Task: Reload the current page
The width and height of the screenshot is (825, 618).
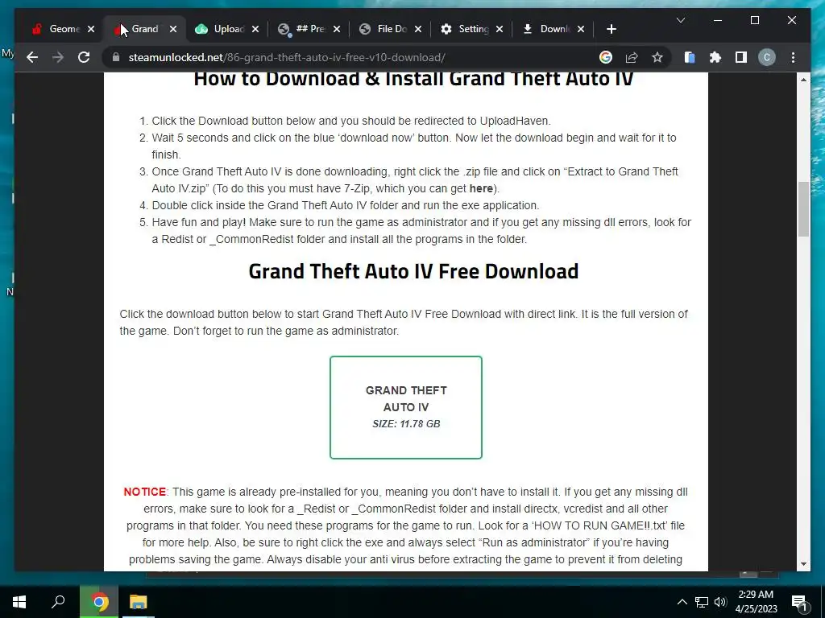Action: pyautogui.click(x=84, y=57)
